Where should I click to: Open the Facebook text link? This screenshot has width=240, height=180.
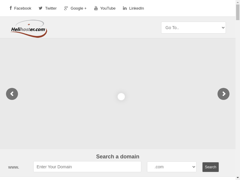point(22,8)
